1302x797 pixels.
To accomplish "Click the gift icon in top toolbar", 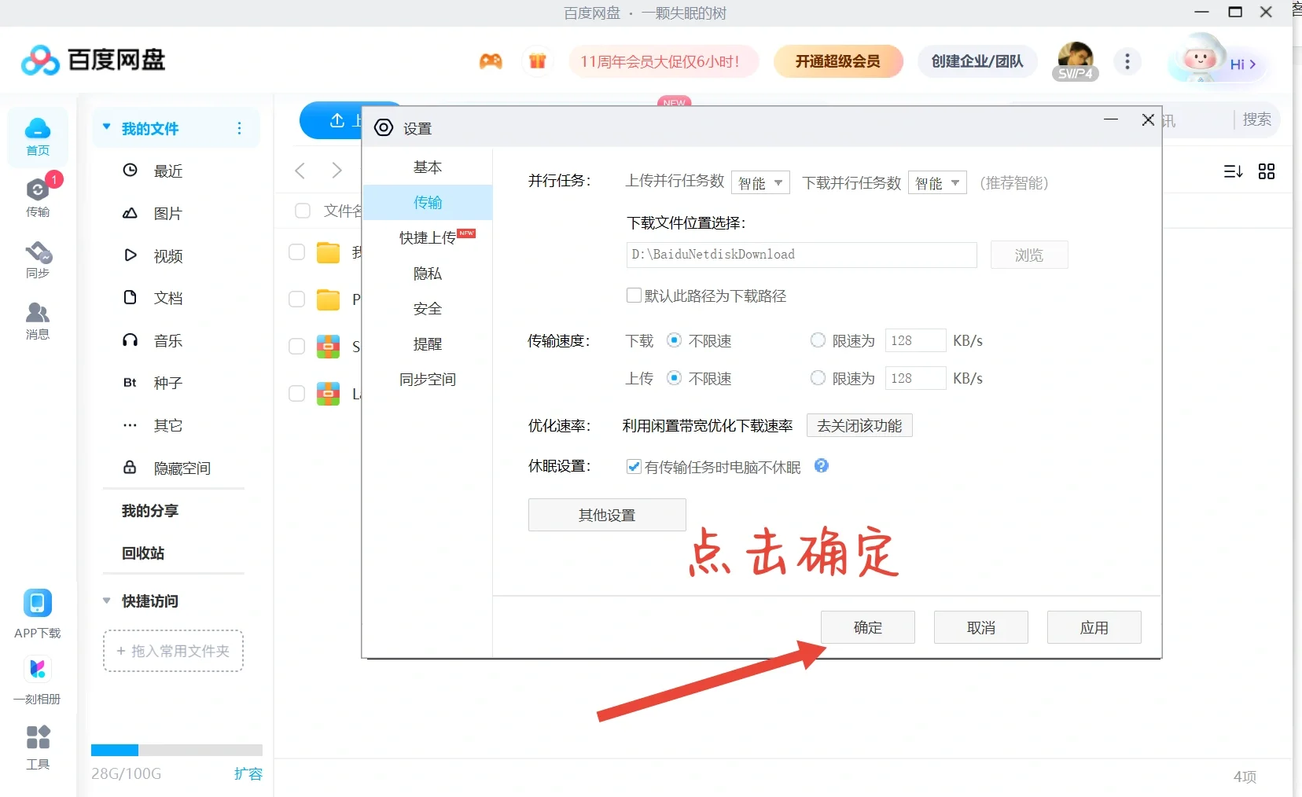I will click(538, 61).
